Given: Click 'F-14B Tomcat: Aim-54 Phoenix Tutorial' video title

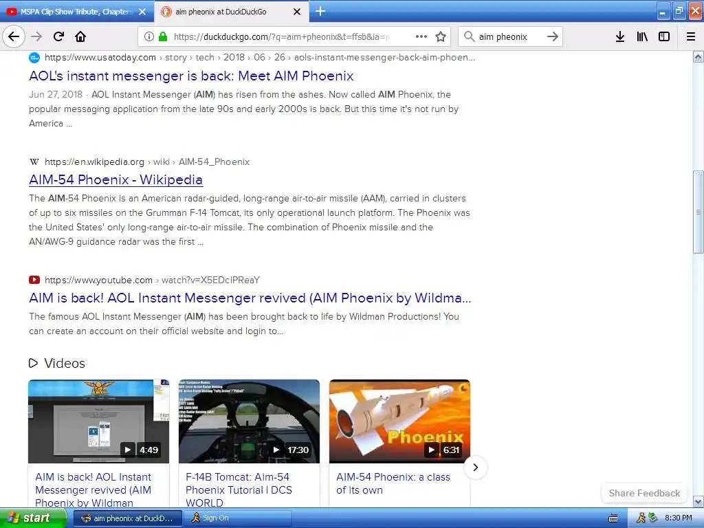Looking at the screenshot, I should click(x=239, y=489).
